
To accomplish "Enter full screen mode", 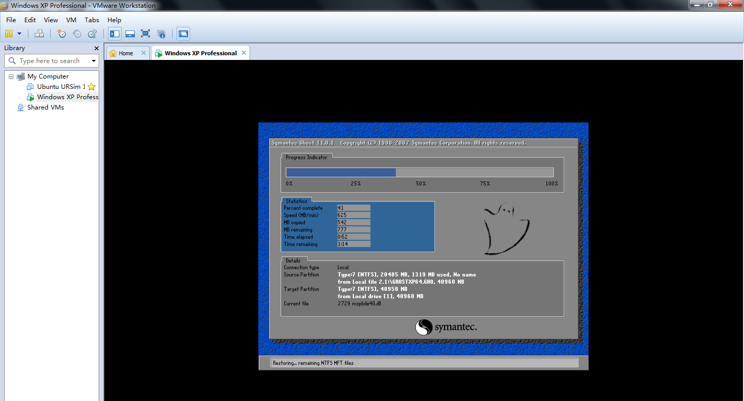I will pyautogui.click(x=145, y=34).
